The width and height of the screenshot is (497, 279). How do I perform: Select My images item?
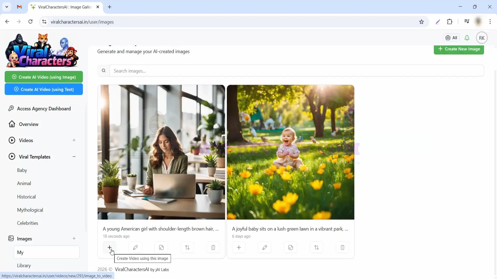(x=47, y=252)
